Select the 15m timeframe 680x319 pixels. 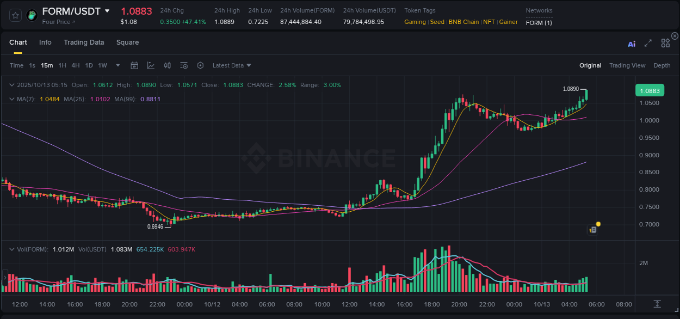pyautogui.click(x=47, y=65)
